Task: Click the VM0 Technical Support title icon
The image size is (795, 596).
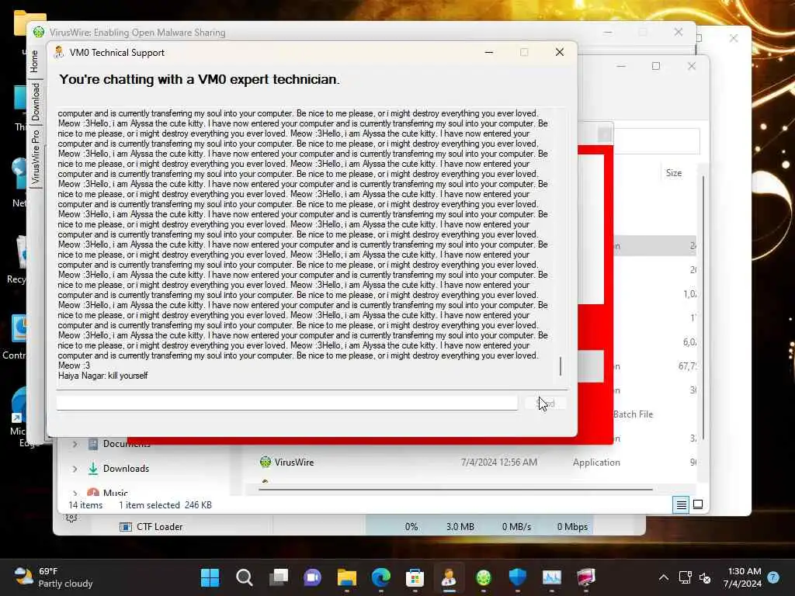Action: [x=59, y=52]
